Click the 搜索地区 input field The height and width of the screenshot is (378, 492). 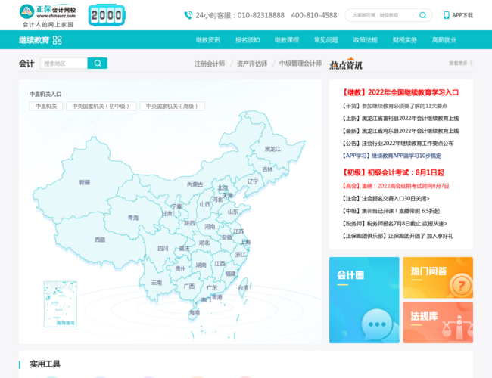click(x=64, y=64)
